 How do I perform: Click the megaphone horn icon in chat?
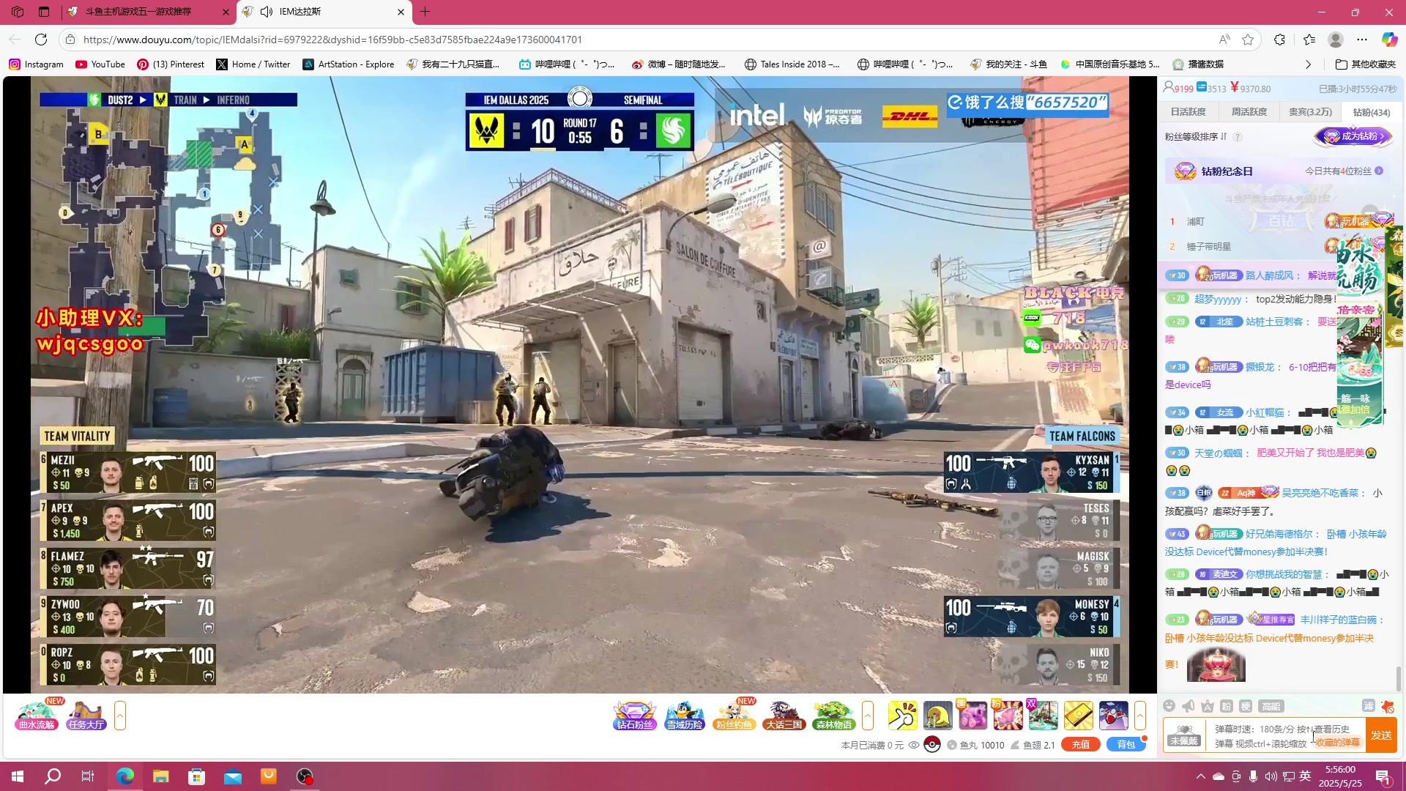[1189, 706]
